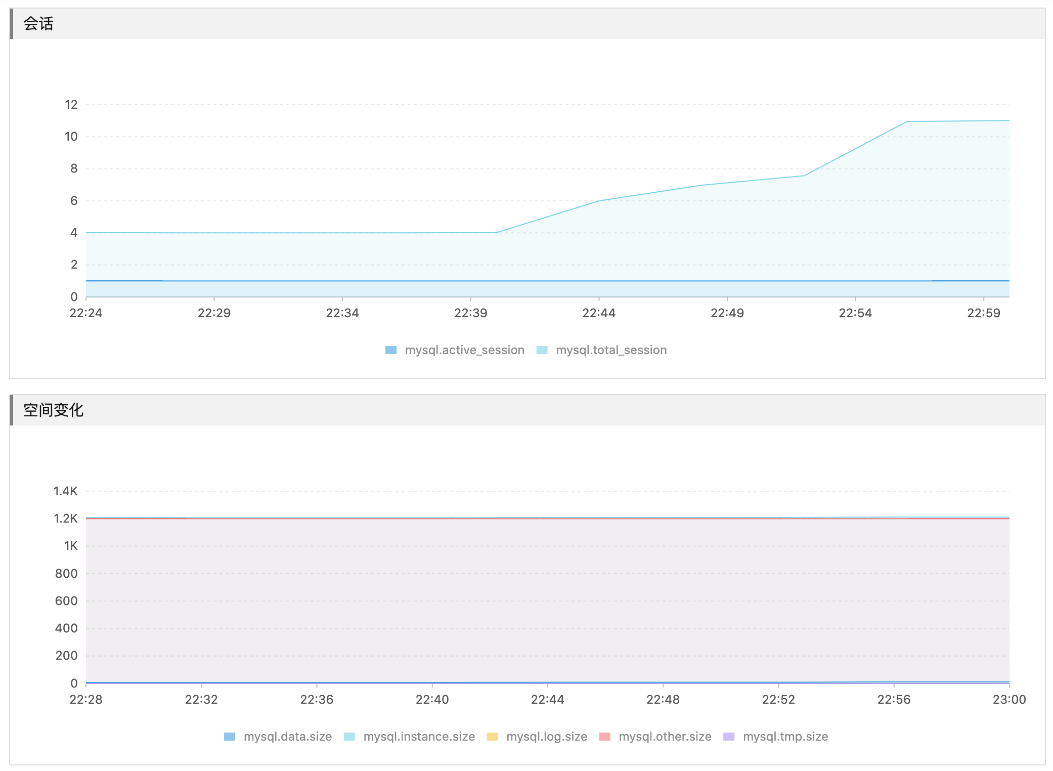Click the mysql.other.size legend label

coord(665,737)
